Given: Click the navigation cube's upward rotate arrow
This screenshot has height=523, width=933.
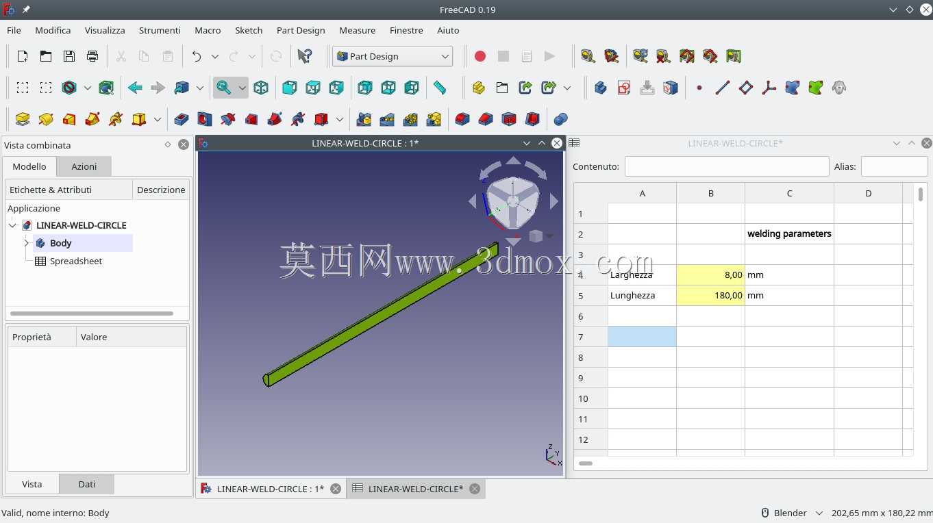Looking at the screenshot, I should [513, 162].
